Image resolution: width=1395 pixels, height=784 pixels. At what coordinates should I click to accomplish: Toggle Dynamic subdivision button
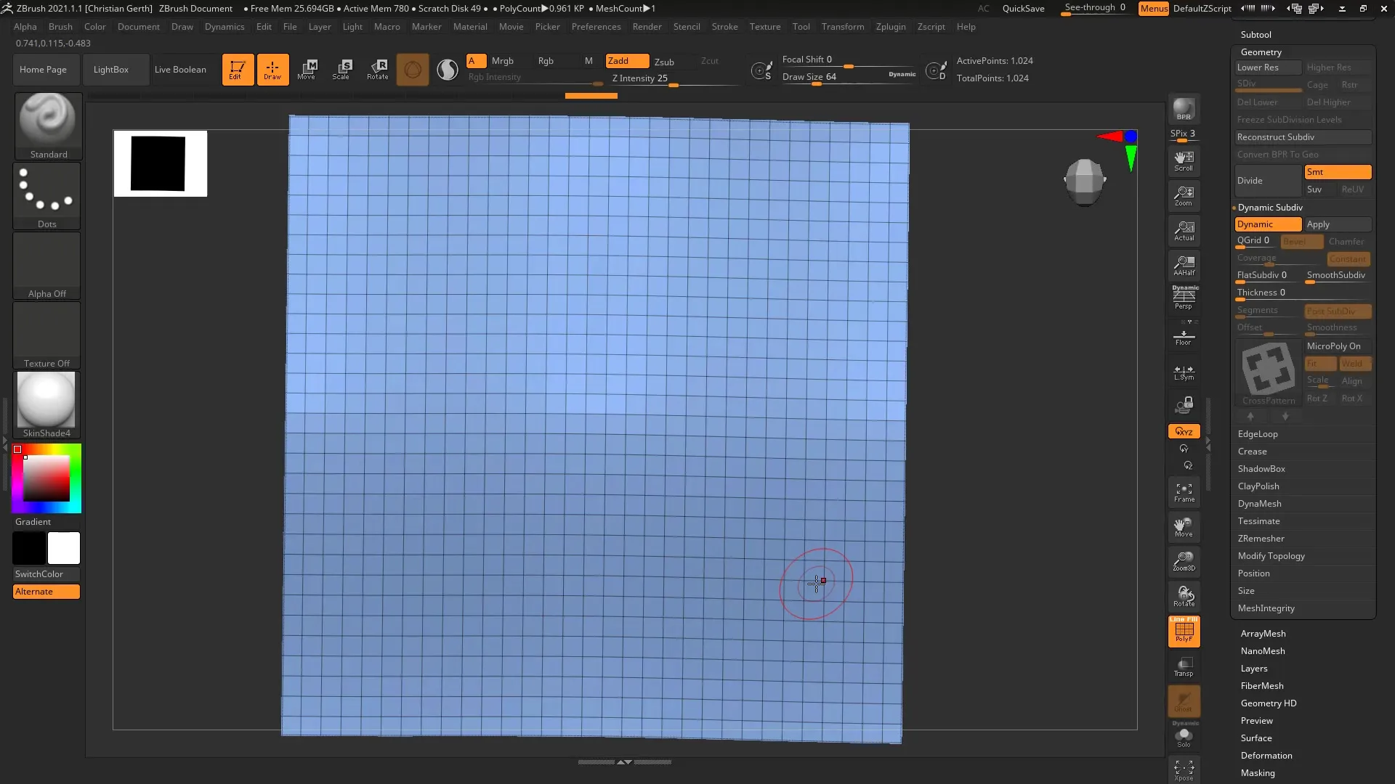click(x=1267, y=224)
